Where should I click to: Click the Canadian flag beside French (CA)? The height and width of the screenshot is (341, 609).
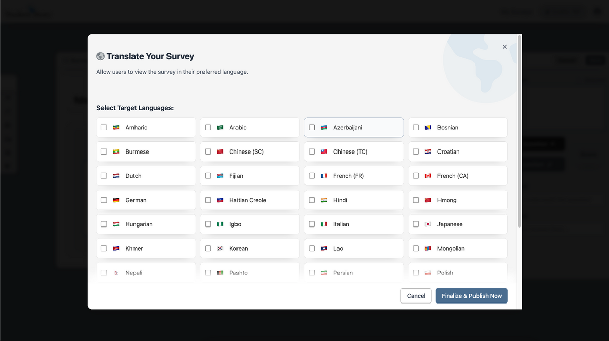point(428,176)
